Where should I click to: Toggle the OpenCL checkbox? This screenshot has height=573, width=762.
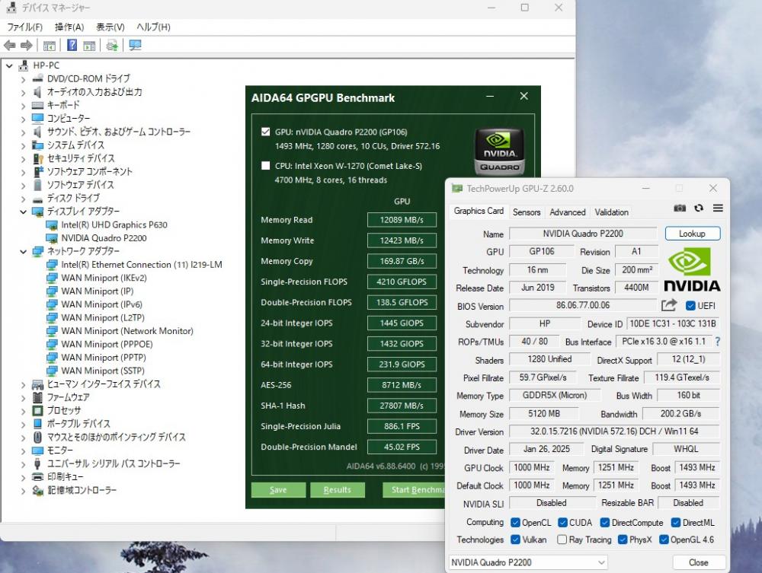click(515, 523)
